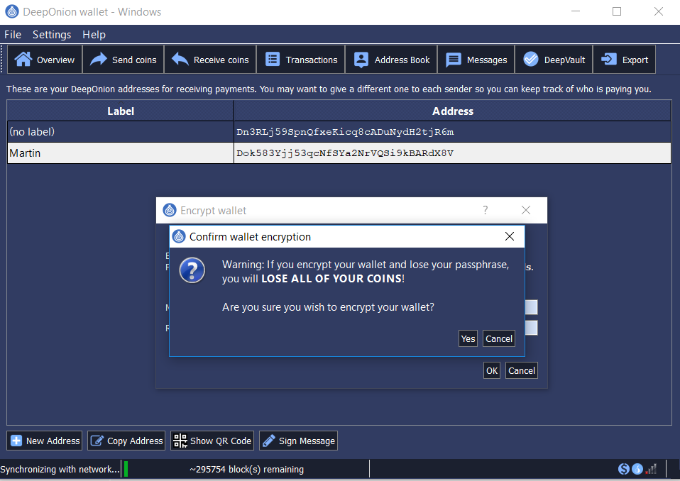
Task: Click the repeat passphrase input field
Action: point(531,328)
